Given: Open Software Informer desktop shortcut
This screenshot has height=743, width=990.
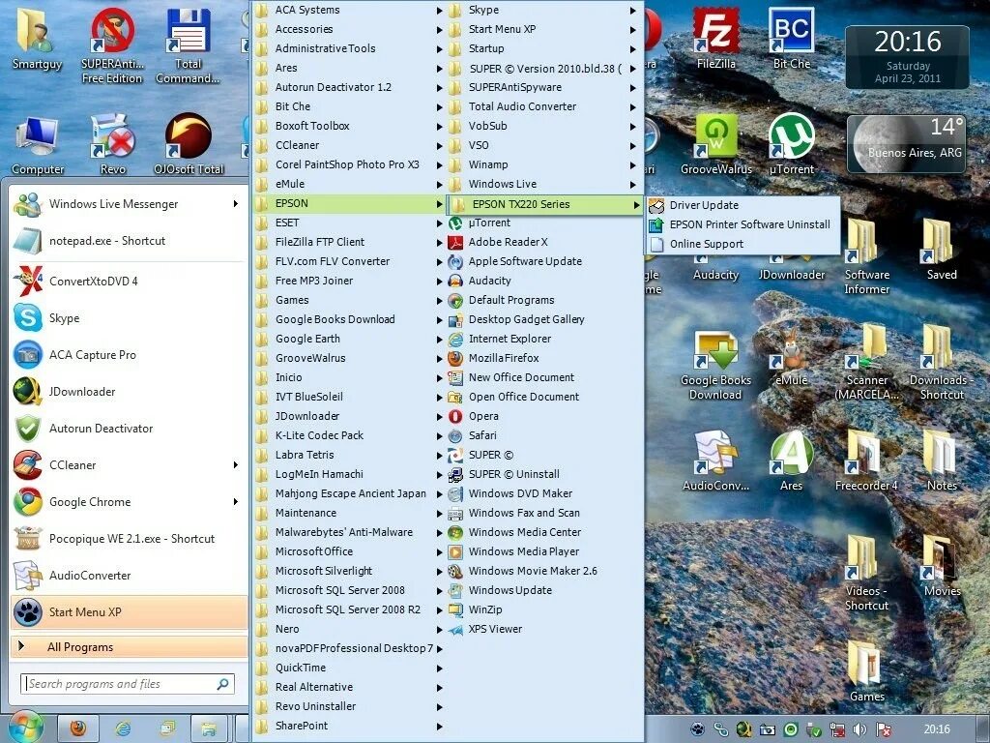Looking at the screenshot, I should pos(866,257).
